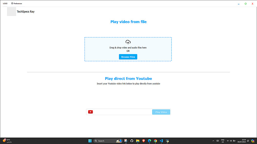Click the Python app icon in the taskbar
Screen dimensions: 257x144
point(167,141)
